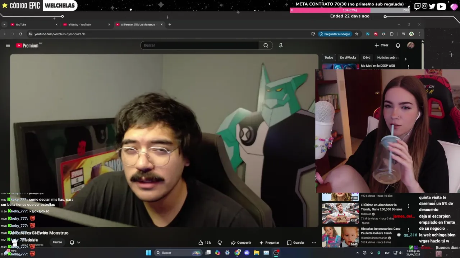Open OBS from the taskbar
This screenshot has height=258, width=460.
pos(276,253)
